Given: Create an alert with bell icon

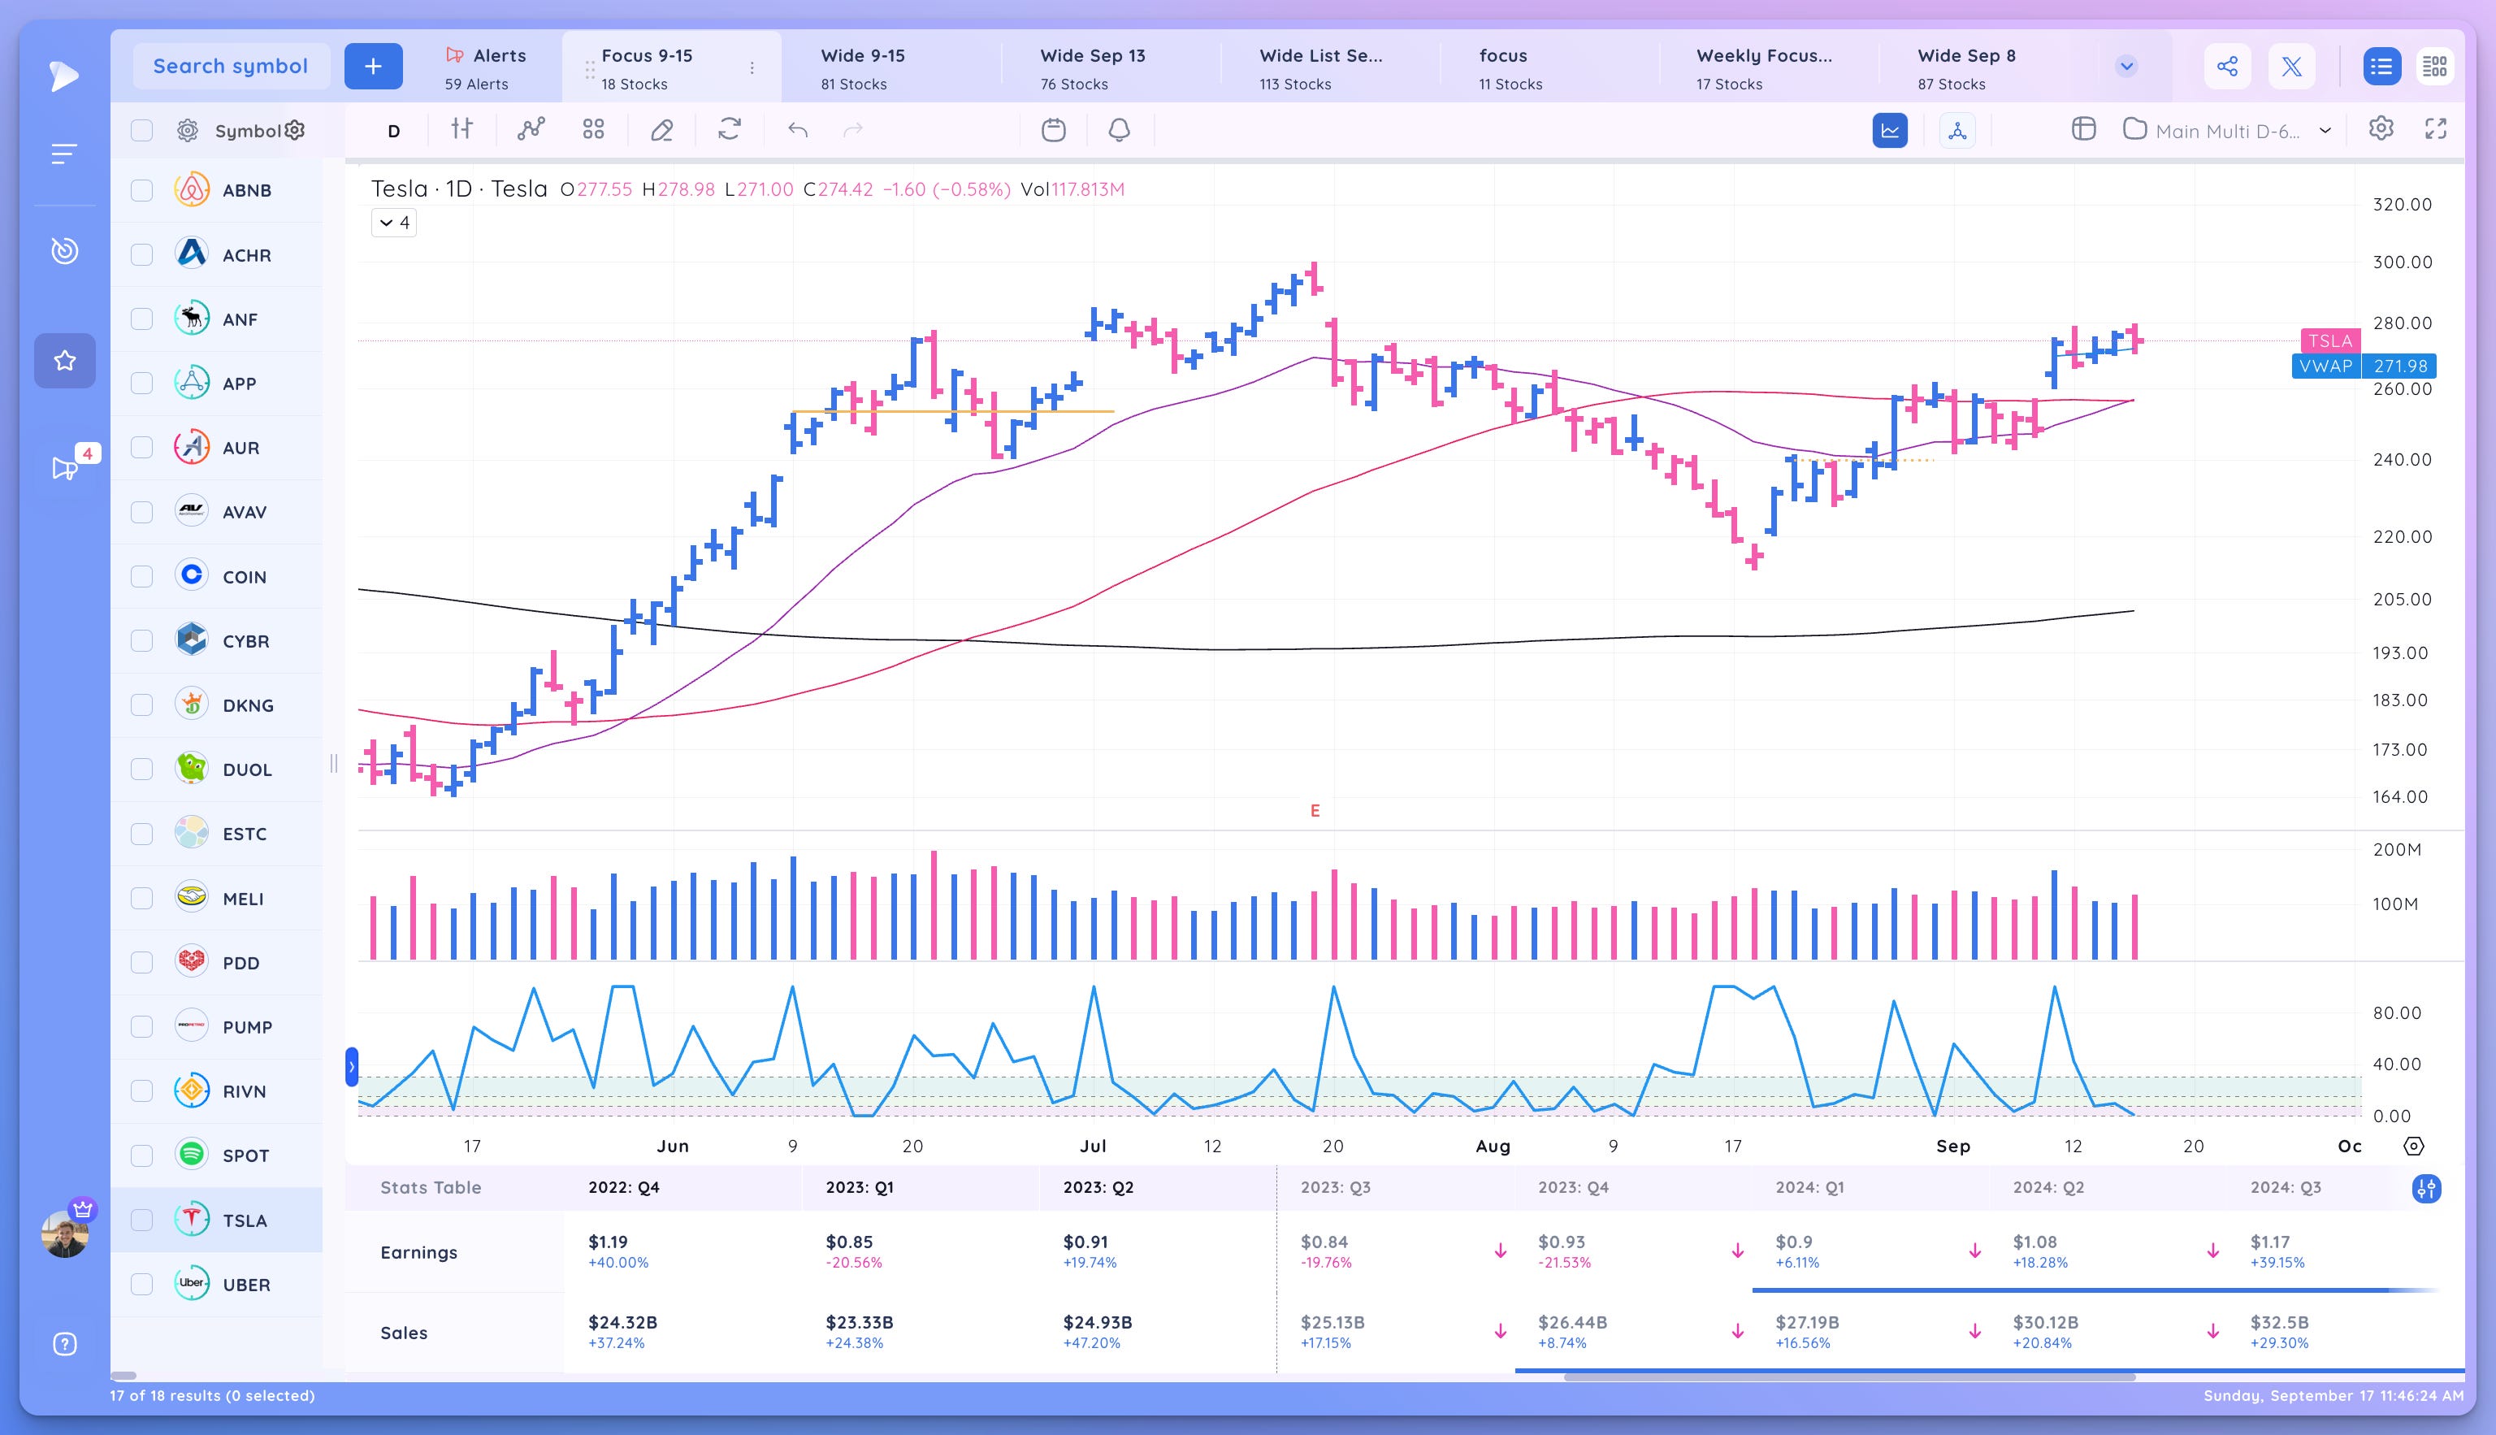Looking at the screenshot, I should (1119, 130).
